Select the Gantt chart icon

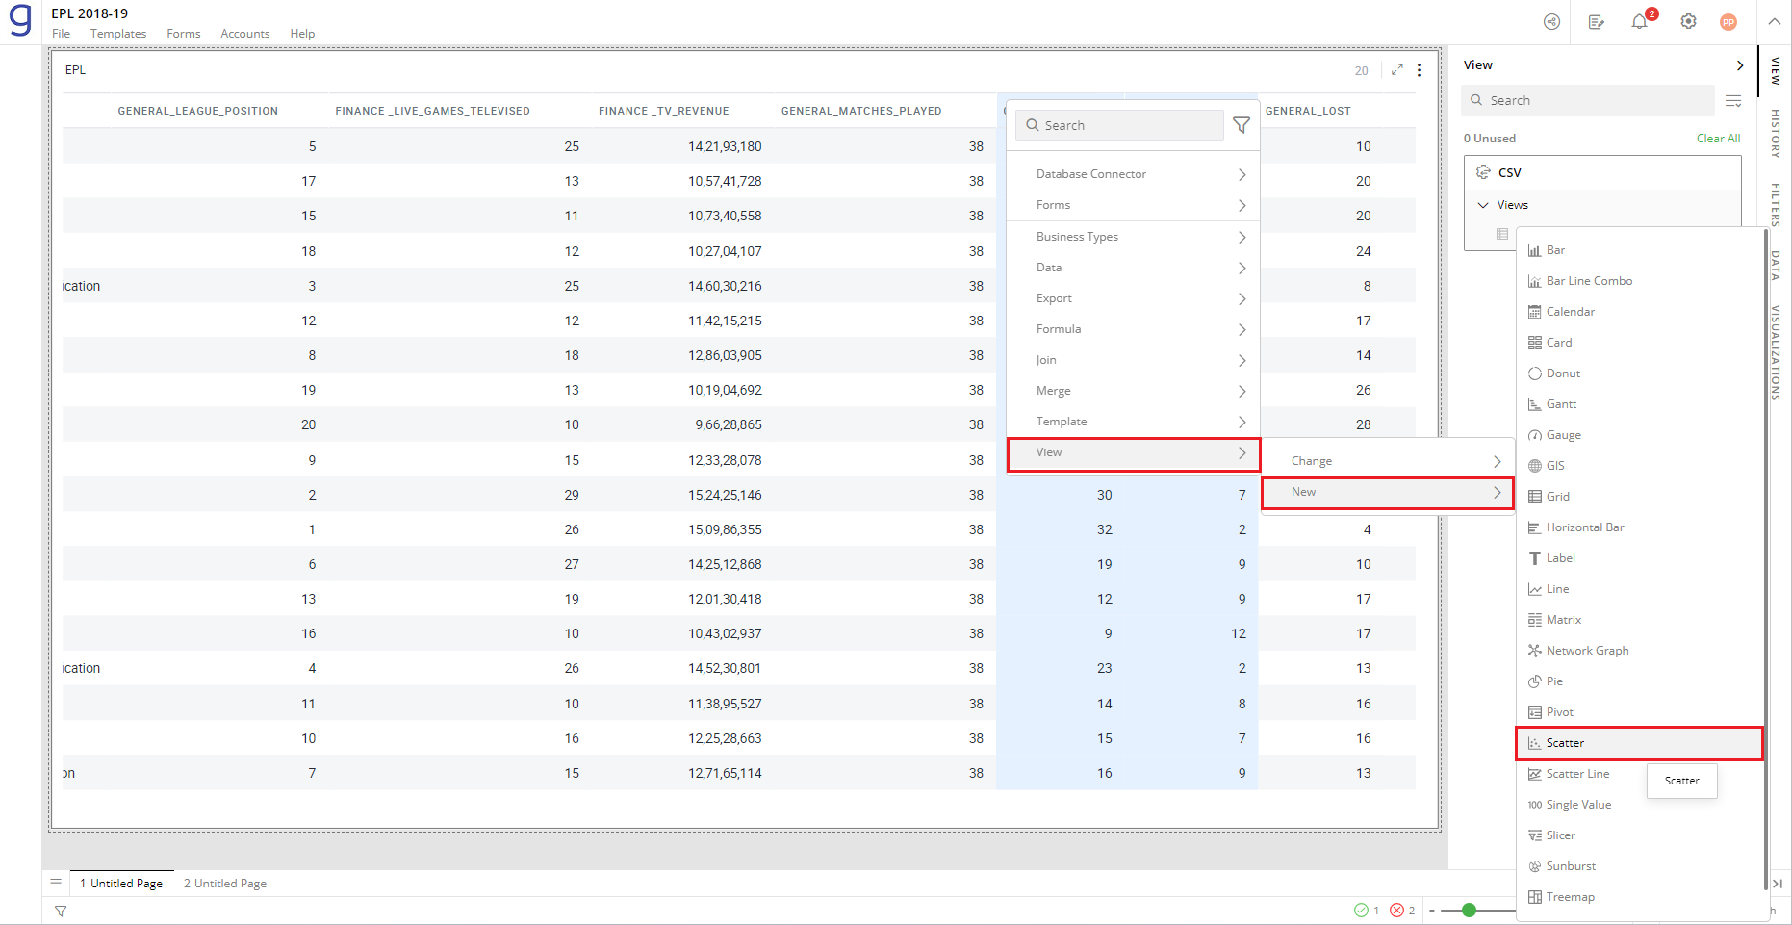[1534, 404]
